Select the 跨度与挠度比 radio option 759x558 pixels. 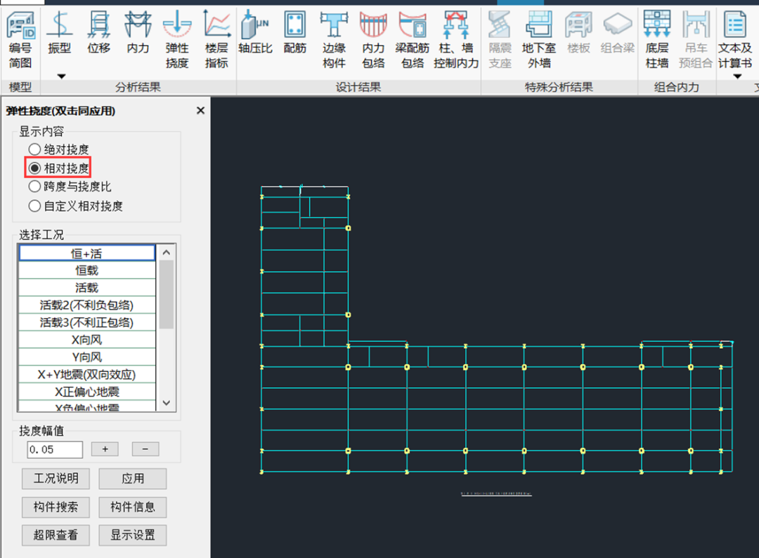pyautogui.click(x=70, y=187)
